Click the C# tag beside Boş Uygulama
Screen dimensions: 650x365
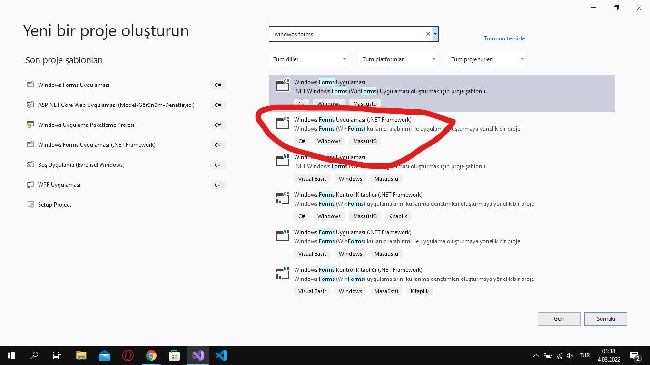click(218, 165)
